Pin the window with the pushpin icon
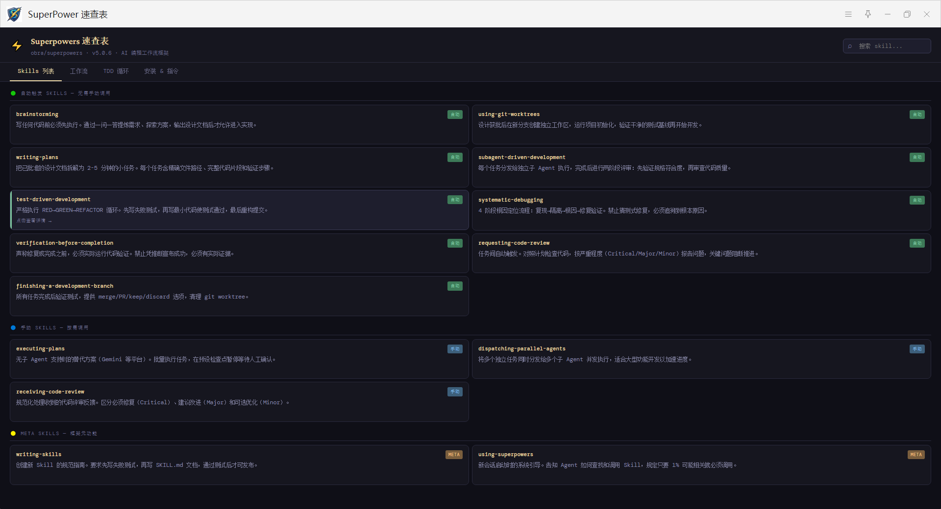 (868, 14)
